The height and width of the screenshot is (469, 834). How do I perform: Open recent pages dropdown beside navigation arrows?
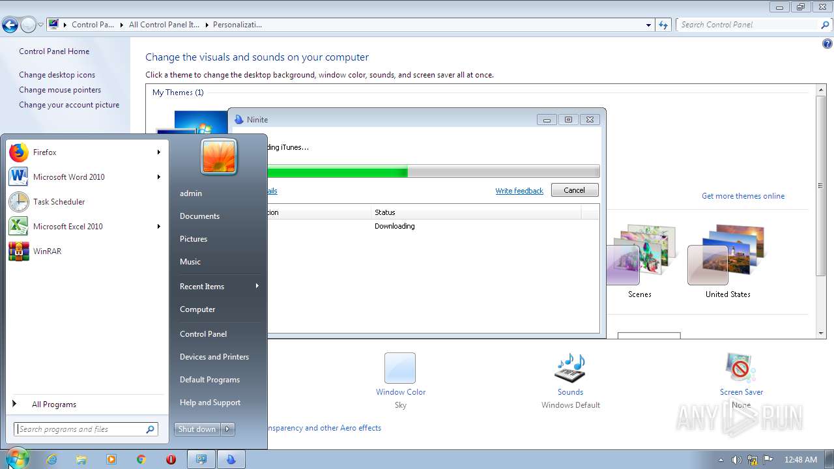[x=40, y=25]
